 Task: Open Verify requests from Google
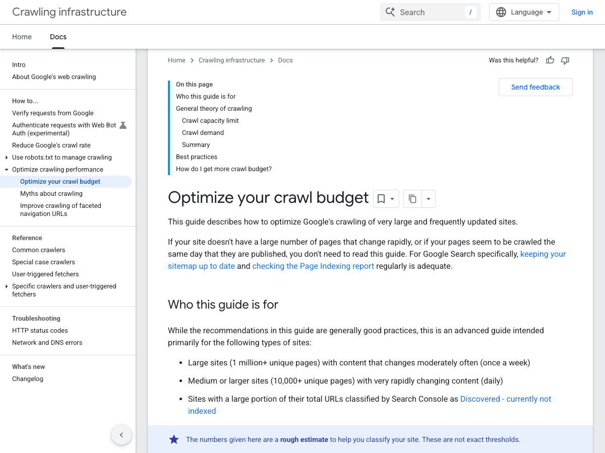pos(53,113)
